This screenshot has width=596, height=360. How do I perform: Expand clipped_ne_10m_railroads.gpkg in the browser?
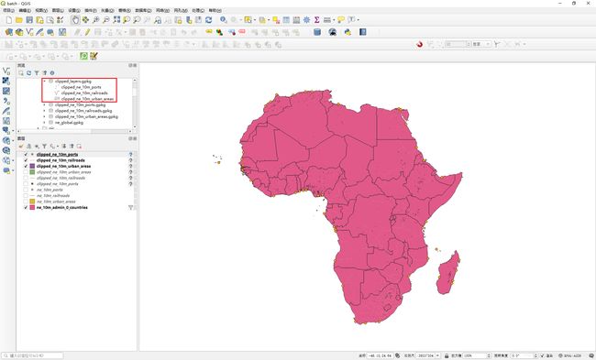tap(45, 111)
